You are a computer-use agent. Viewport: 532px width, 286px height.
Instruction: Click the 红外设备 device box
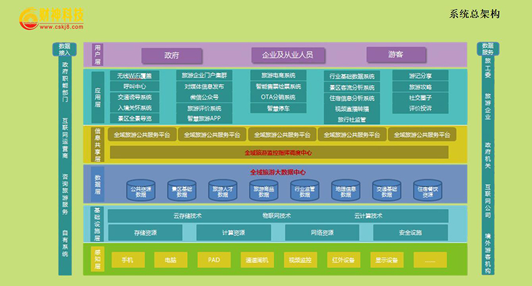(344, 260)
